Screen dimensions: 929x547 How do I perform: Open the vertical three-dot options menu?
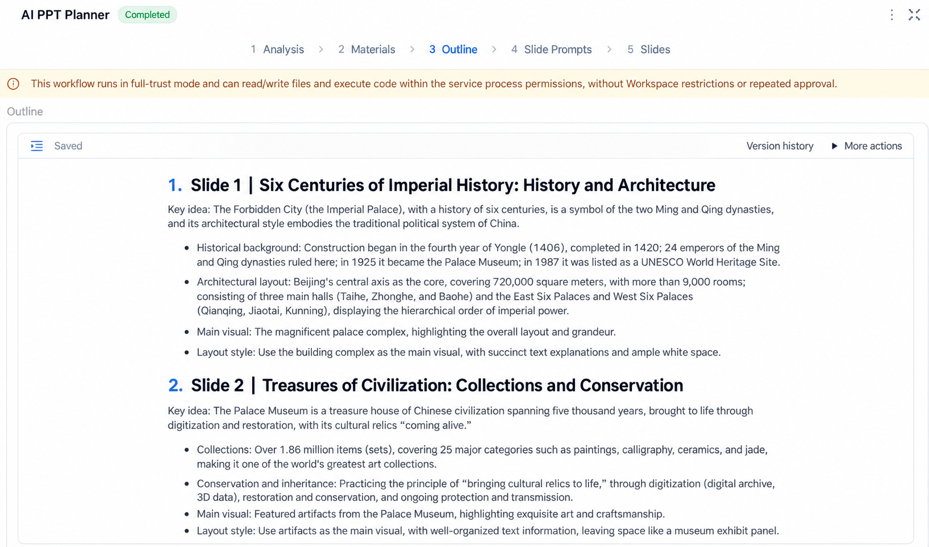click(x=891, y=15)
